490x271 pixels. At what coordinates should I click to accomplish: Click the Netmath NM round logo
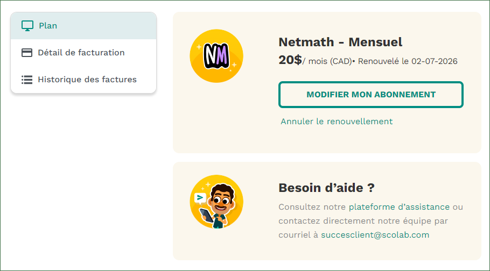point(216,56)
